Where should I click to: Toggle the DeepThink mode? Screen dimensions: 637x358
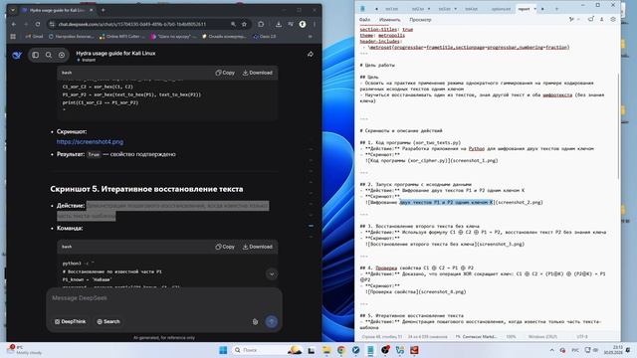[x=71, y=322]
